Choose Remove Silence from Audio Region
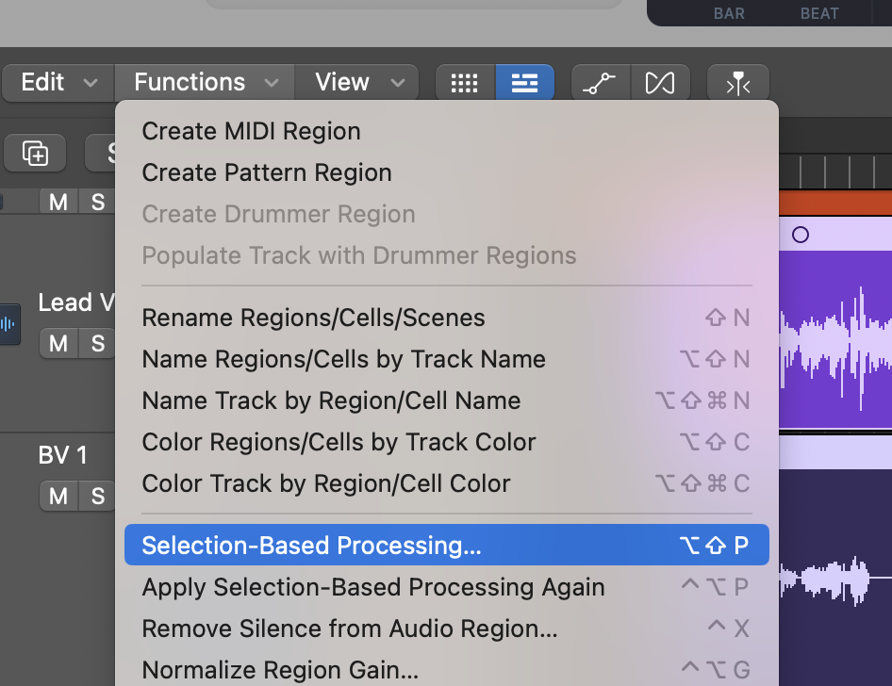The image size is (892, 686). tap(349, 629)
